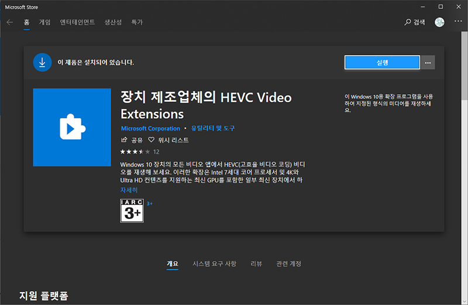This screenshot has width=468, height=305.
Task: Click the IARC 3+ rating badge
Action: 132,211
